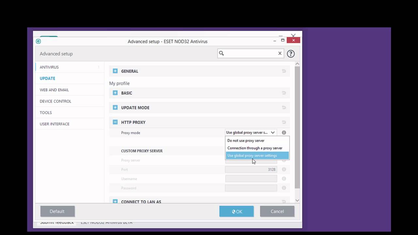Click inside the search input field
The image size is (418, 235).
(x=251, y=53)
